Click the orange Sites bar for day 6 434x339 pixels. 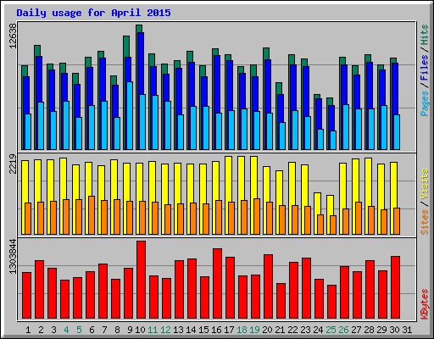[x=92, y=215]
